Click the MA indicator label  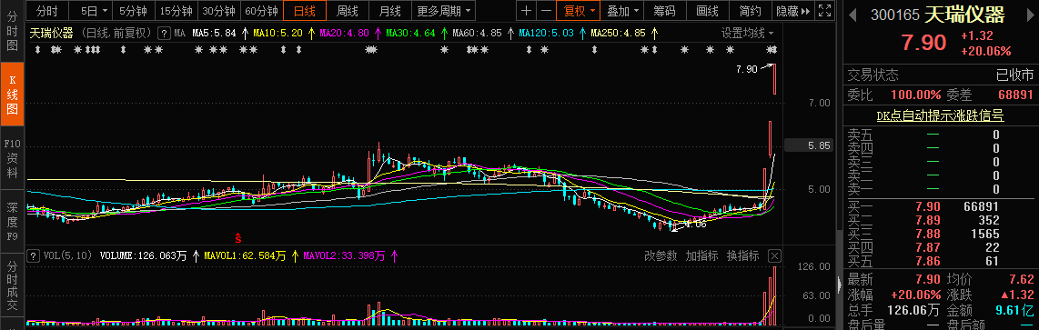(x=179, y=33)
